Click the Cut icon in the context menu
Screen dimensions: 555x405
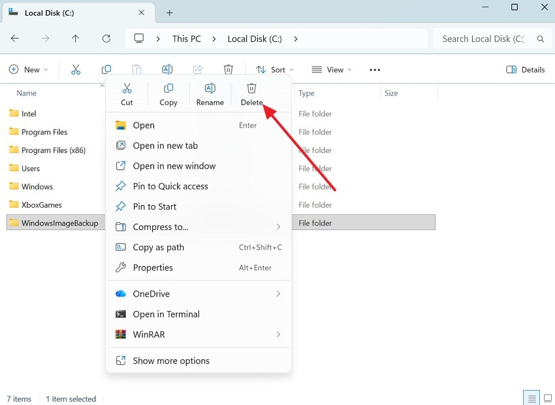coord(127,88)
